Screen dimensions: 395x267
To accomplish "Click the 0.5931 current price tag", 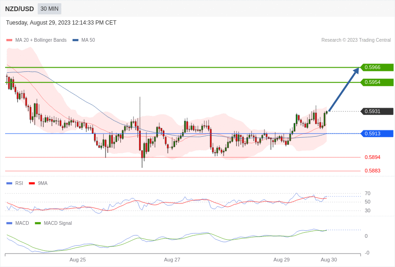I will 377,111.
